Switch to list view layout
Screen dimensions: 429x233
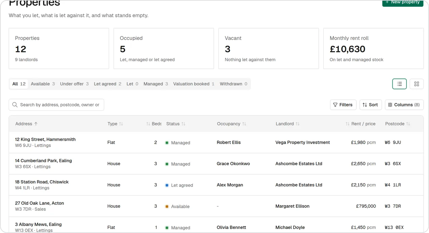coord(399,84)
